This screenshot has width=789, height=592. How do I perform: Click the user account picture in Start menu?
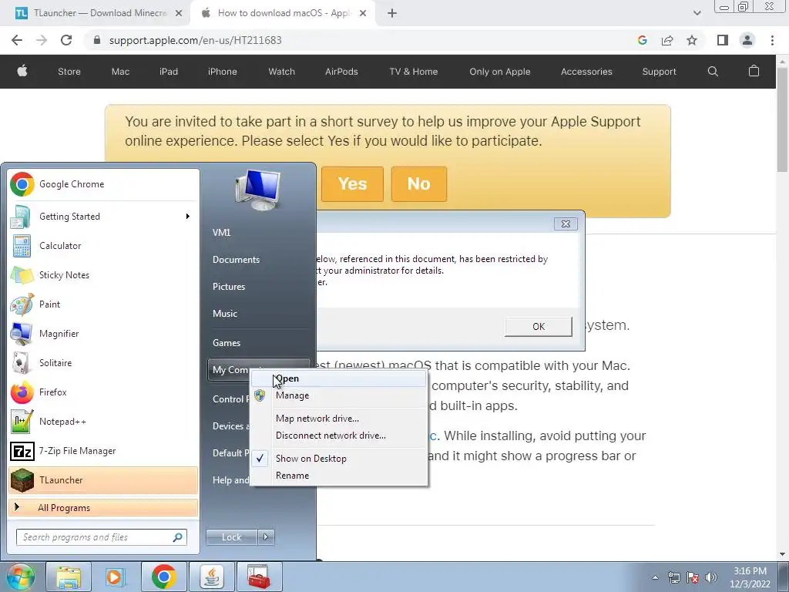tap(257, 190)
